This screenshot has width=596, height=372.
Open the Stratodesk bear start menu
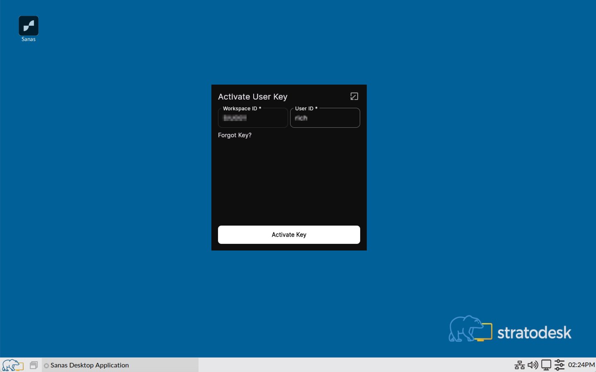pos(12,365)
